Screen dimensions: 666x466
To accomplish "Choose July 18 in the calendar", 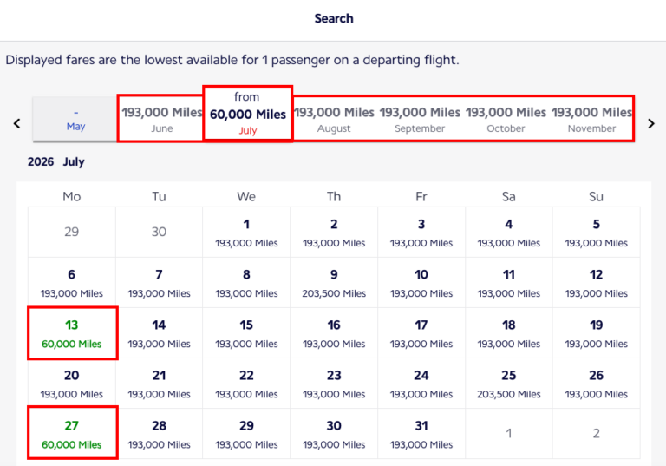I will pyautogui.click(x=509, y=333).
